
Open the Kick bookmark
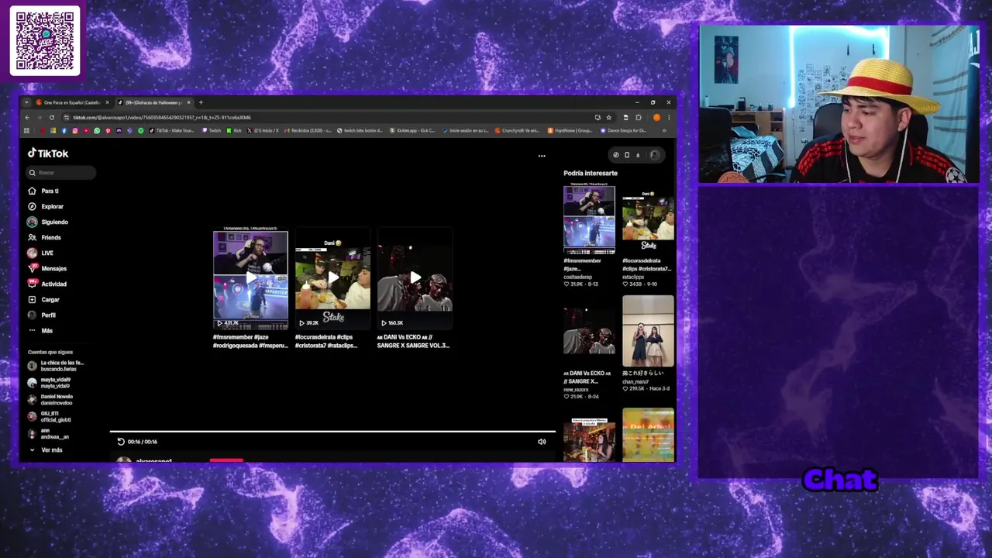click(234, 131)
